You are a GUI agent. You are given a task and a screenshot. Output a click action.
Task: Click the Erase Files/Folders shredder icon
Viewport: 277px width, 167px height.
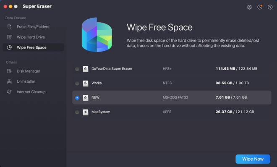click(x=9, y=27)
